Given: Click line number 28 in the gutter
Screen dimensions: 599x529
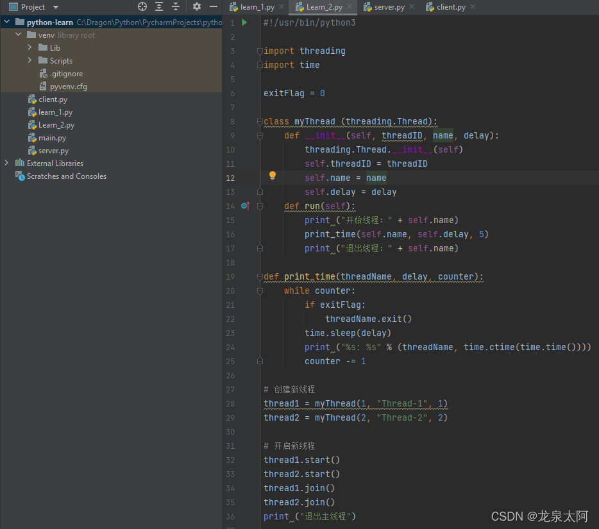Looking at the screenshot, I should 230,404.
